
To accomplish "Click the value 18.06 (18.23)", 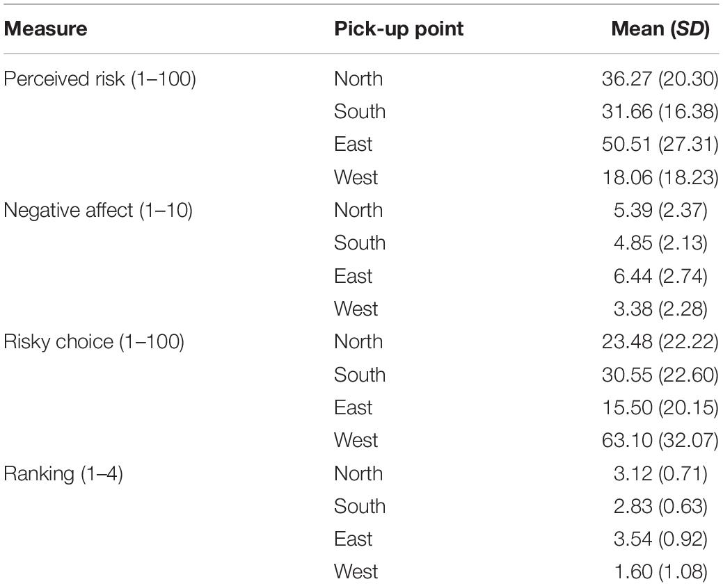I will click(x=660, y=177).
